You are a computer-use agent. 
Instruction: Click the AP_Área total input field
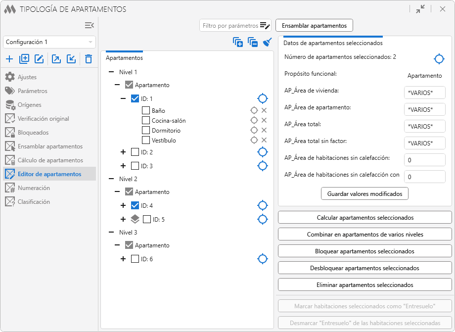pos(424,126)
